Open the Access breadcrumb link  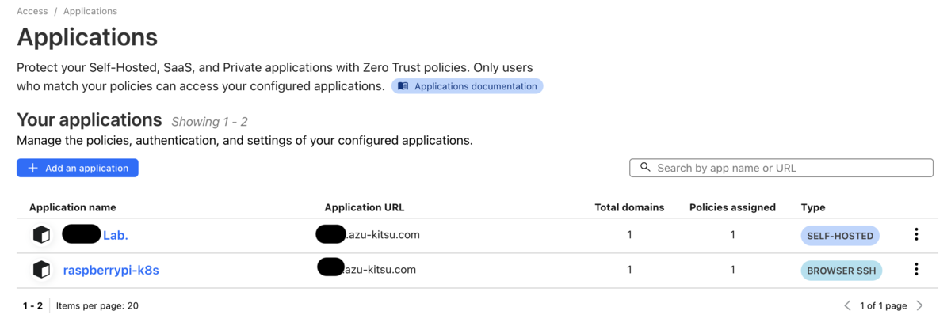click(x=32, y=11)
